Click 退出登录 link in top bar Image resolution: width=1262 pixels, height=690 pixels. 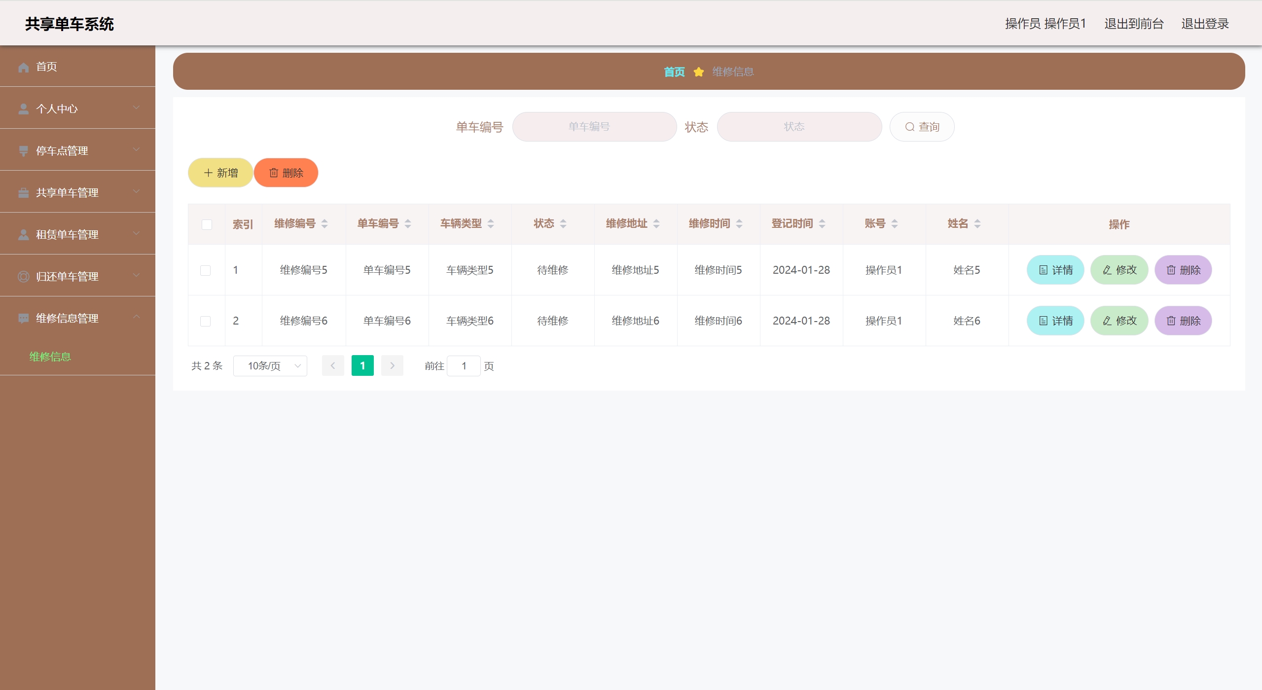click(x=1205, y=24)
